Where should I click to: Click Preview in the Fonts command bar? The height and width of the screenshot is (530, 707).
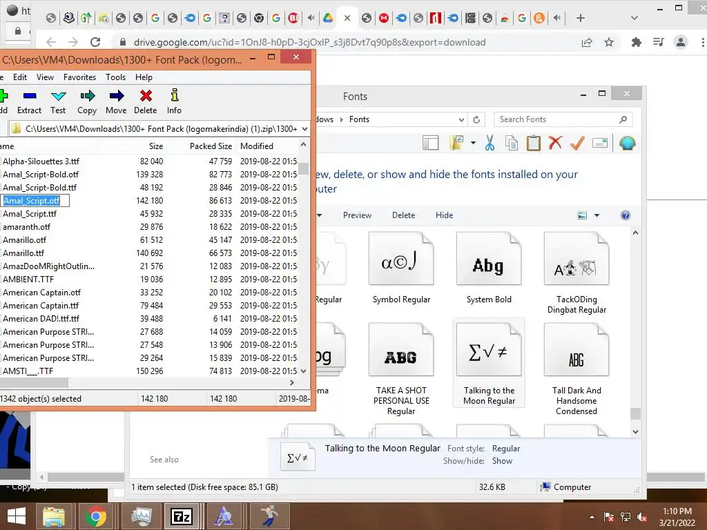pos(357,215)
